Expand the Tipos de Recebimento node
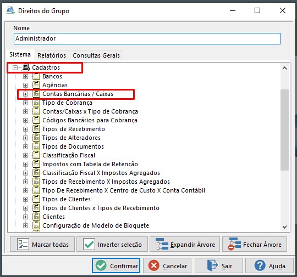Viewport: 297px width, 277px height. [x=25, y=129]
